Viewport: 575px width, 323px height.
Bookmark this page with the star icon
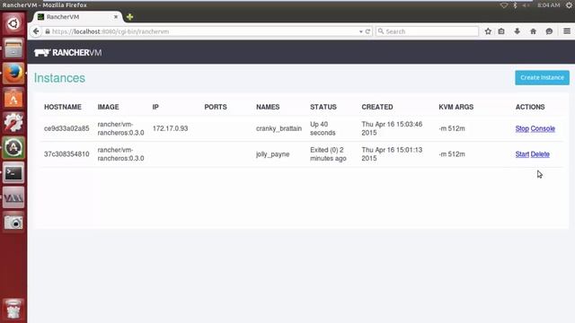pos(488,31)
